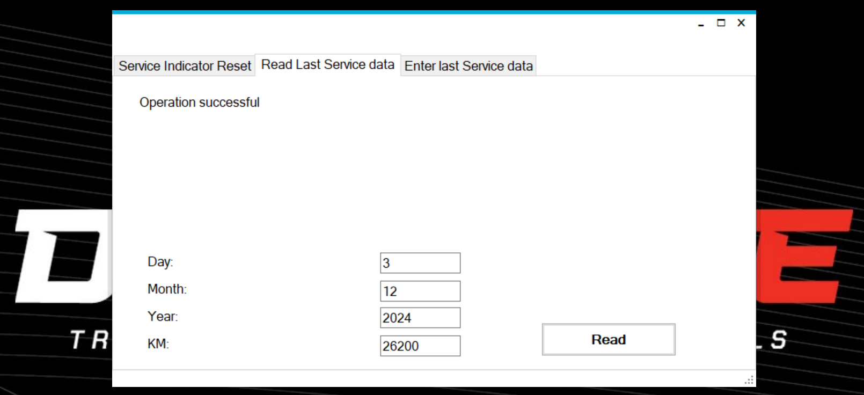The width and height of the screenshot is (864, 395).
Task: Click the "Month:" label
Action: pos(167,289)
